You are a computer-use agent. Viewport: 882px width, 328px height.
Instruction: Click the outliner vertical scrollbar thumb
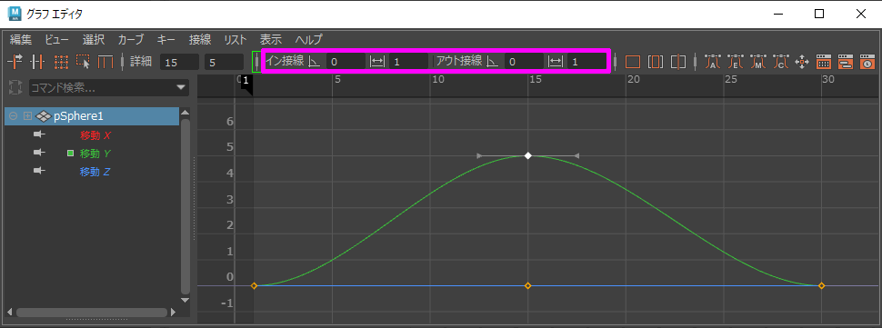pos(185,206)
